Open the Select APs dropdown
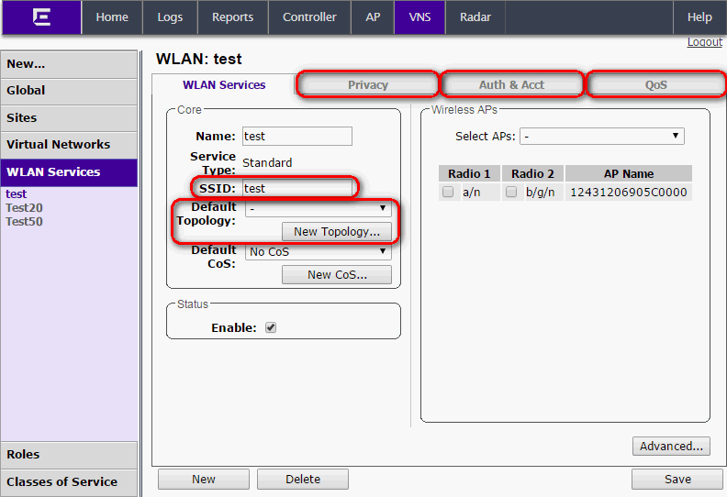Viewport: 727px width, 497px height. [x=601, y=137]
